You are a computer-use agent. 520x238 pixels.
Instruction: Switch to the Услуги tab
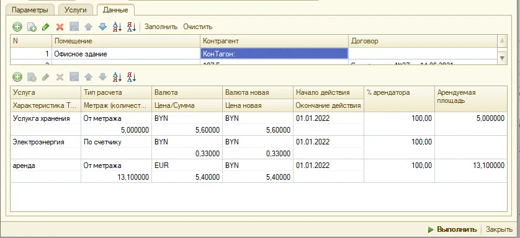76,10
